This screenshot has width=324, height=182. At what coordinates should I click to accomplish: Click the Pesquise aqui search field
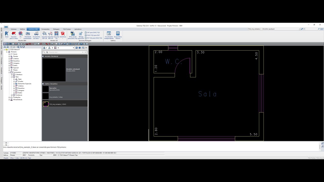point(65,52)
